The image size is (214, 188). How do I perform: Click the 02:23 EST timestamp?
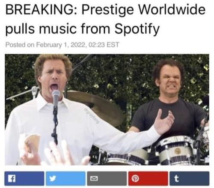104,45
